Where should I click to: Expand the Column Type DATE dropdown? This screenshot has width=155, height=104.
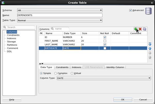pos(104,78)
